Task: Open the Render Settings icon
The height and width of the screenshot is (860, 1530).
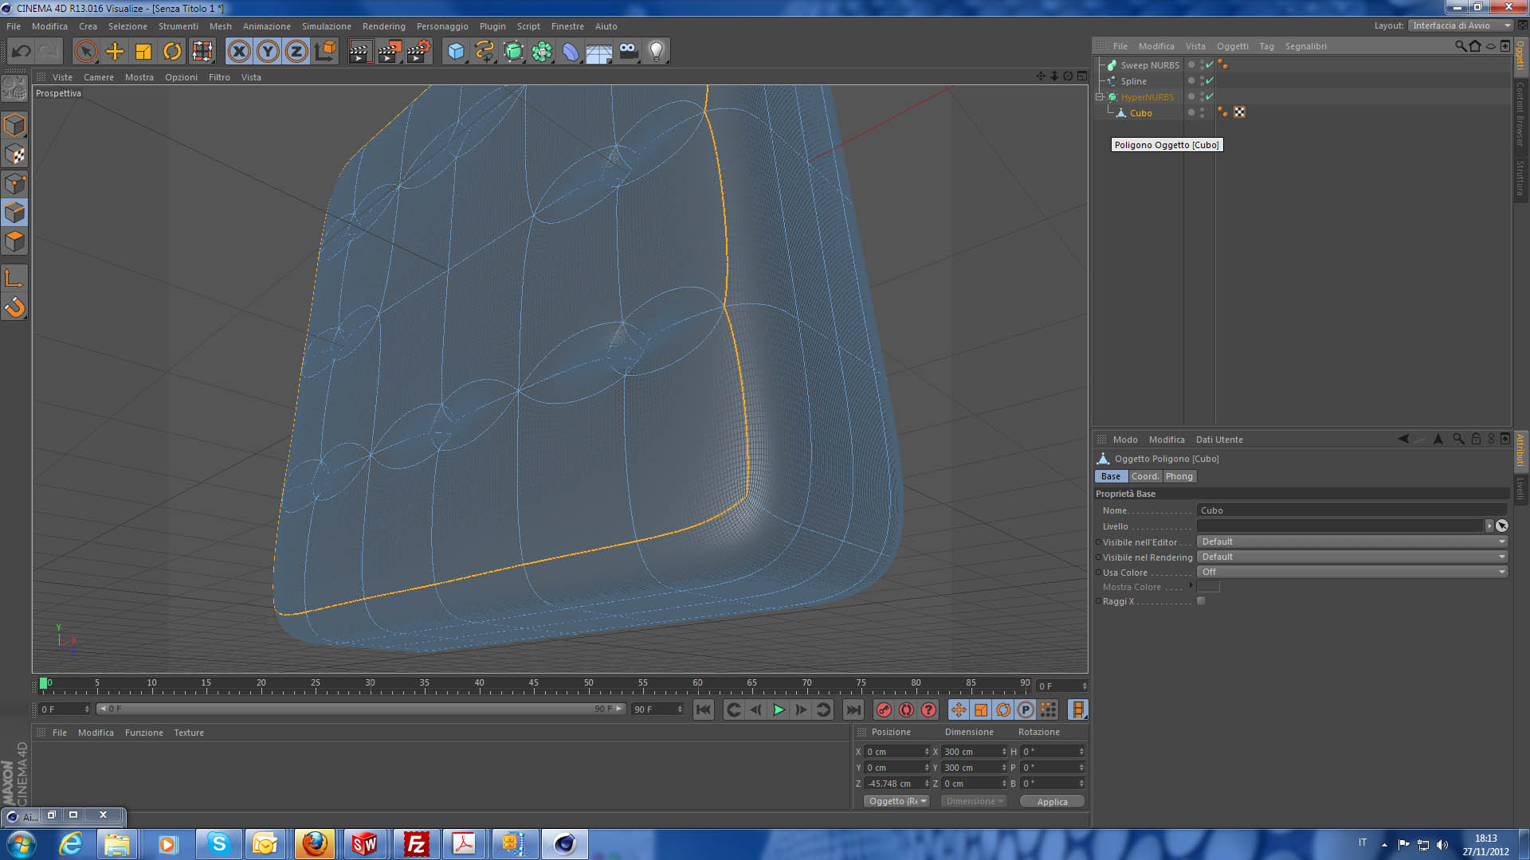Action: [x=418, y=52]
